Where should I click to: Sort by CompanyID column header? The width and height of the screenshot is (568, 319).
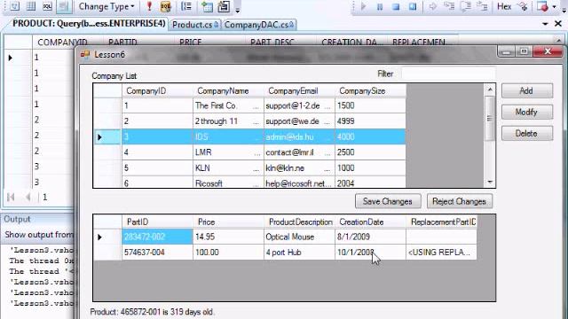tap(157, 91)
